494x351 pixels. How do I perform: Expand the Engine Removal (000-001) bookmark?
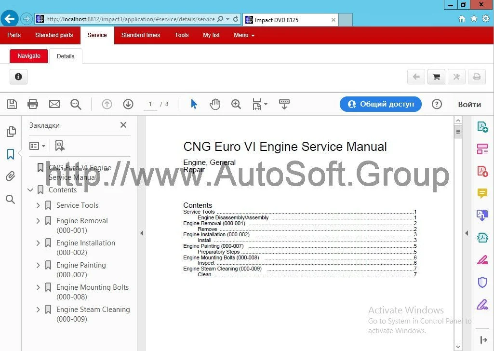coord(39,220)
